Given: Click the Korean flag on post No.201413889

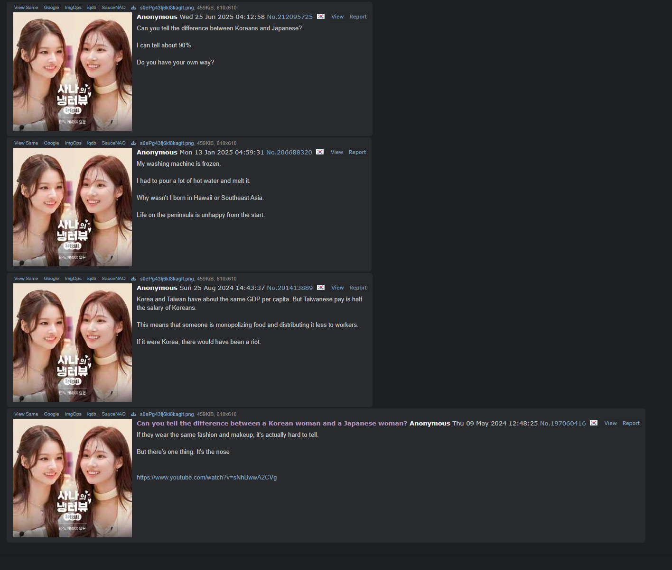Looking at the screenshot, I should click(x=321, y=288).
